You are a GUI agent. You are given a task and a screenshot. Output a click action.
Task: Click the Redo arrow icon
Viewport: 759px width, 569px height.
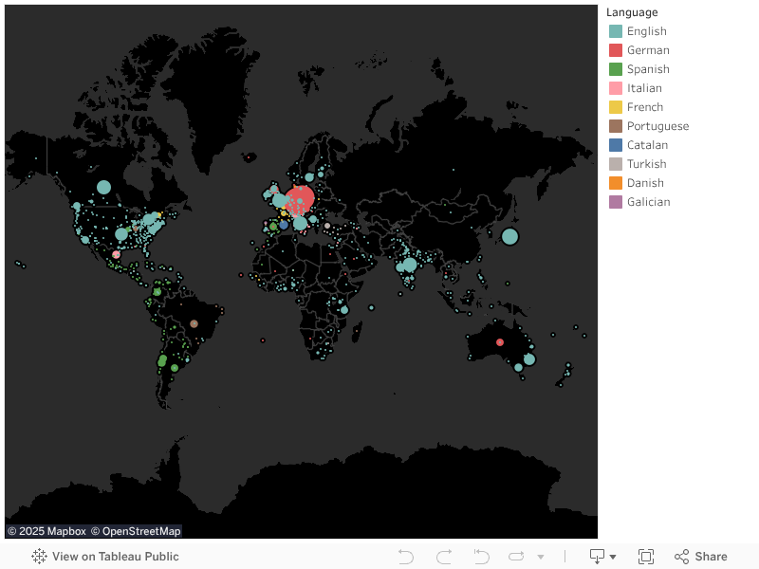[444, 557]
